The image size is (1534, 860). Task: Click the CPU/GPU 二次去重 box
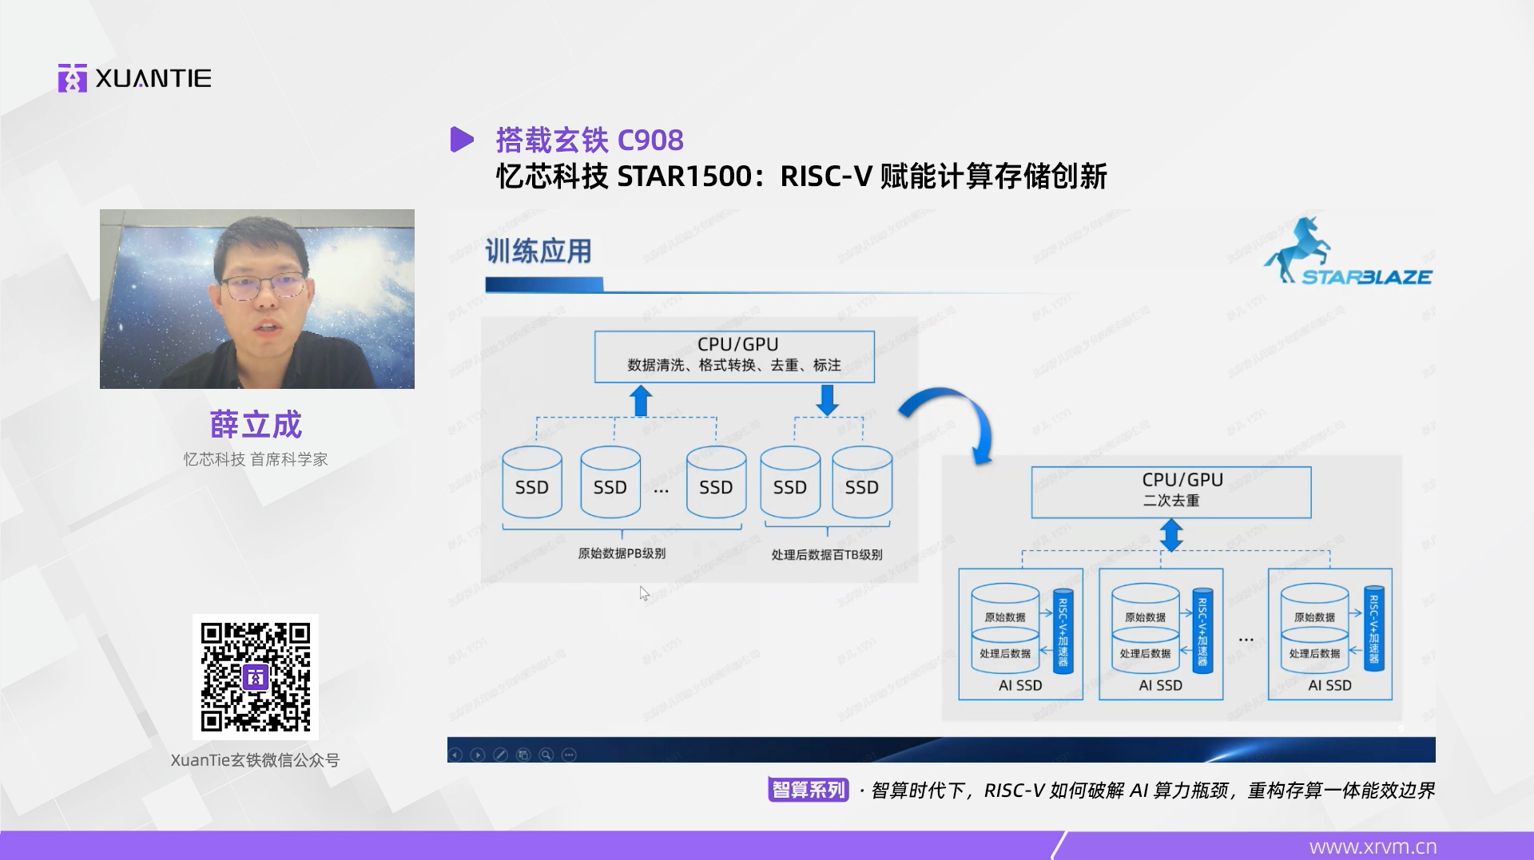[x=1171, y=491]
